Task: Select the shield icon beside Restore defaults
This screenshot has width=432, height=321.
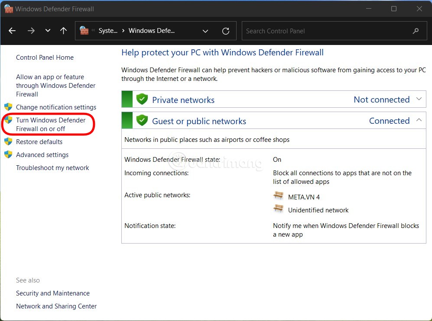Action: [9, 141]
